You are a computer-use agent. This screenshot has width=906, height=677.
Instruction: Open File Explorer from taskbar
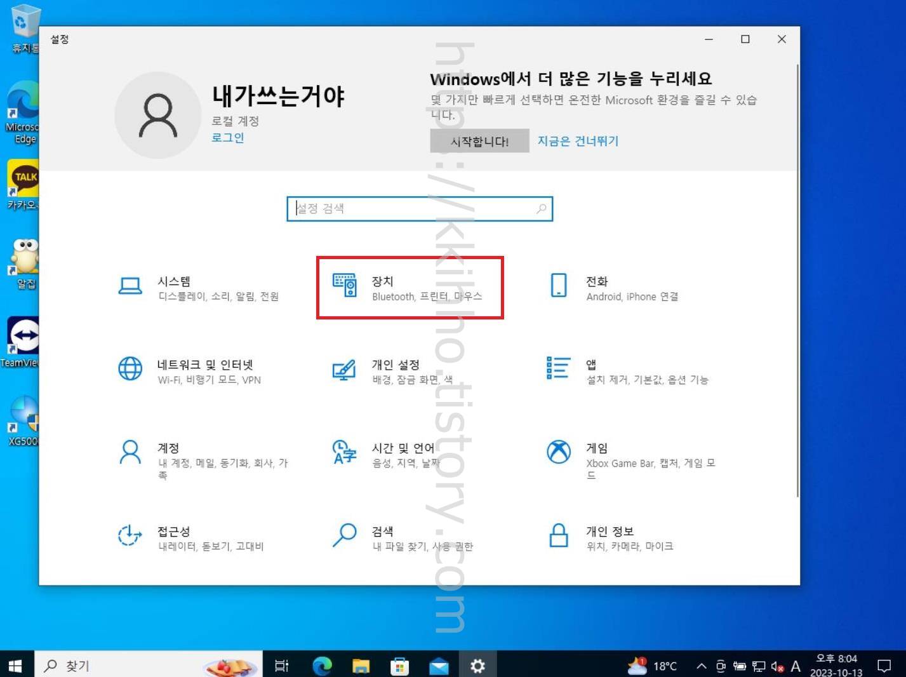click(x=361, y=665)
